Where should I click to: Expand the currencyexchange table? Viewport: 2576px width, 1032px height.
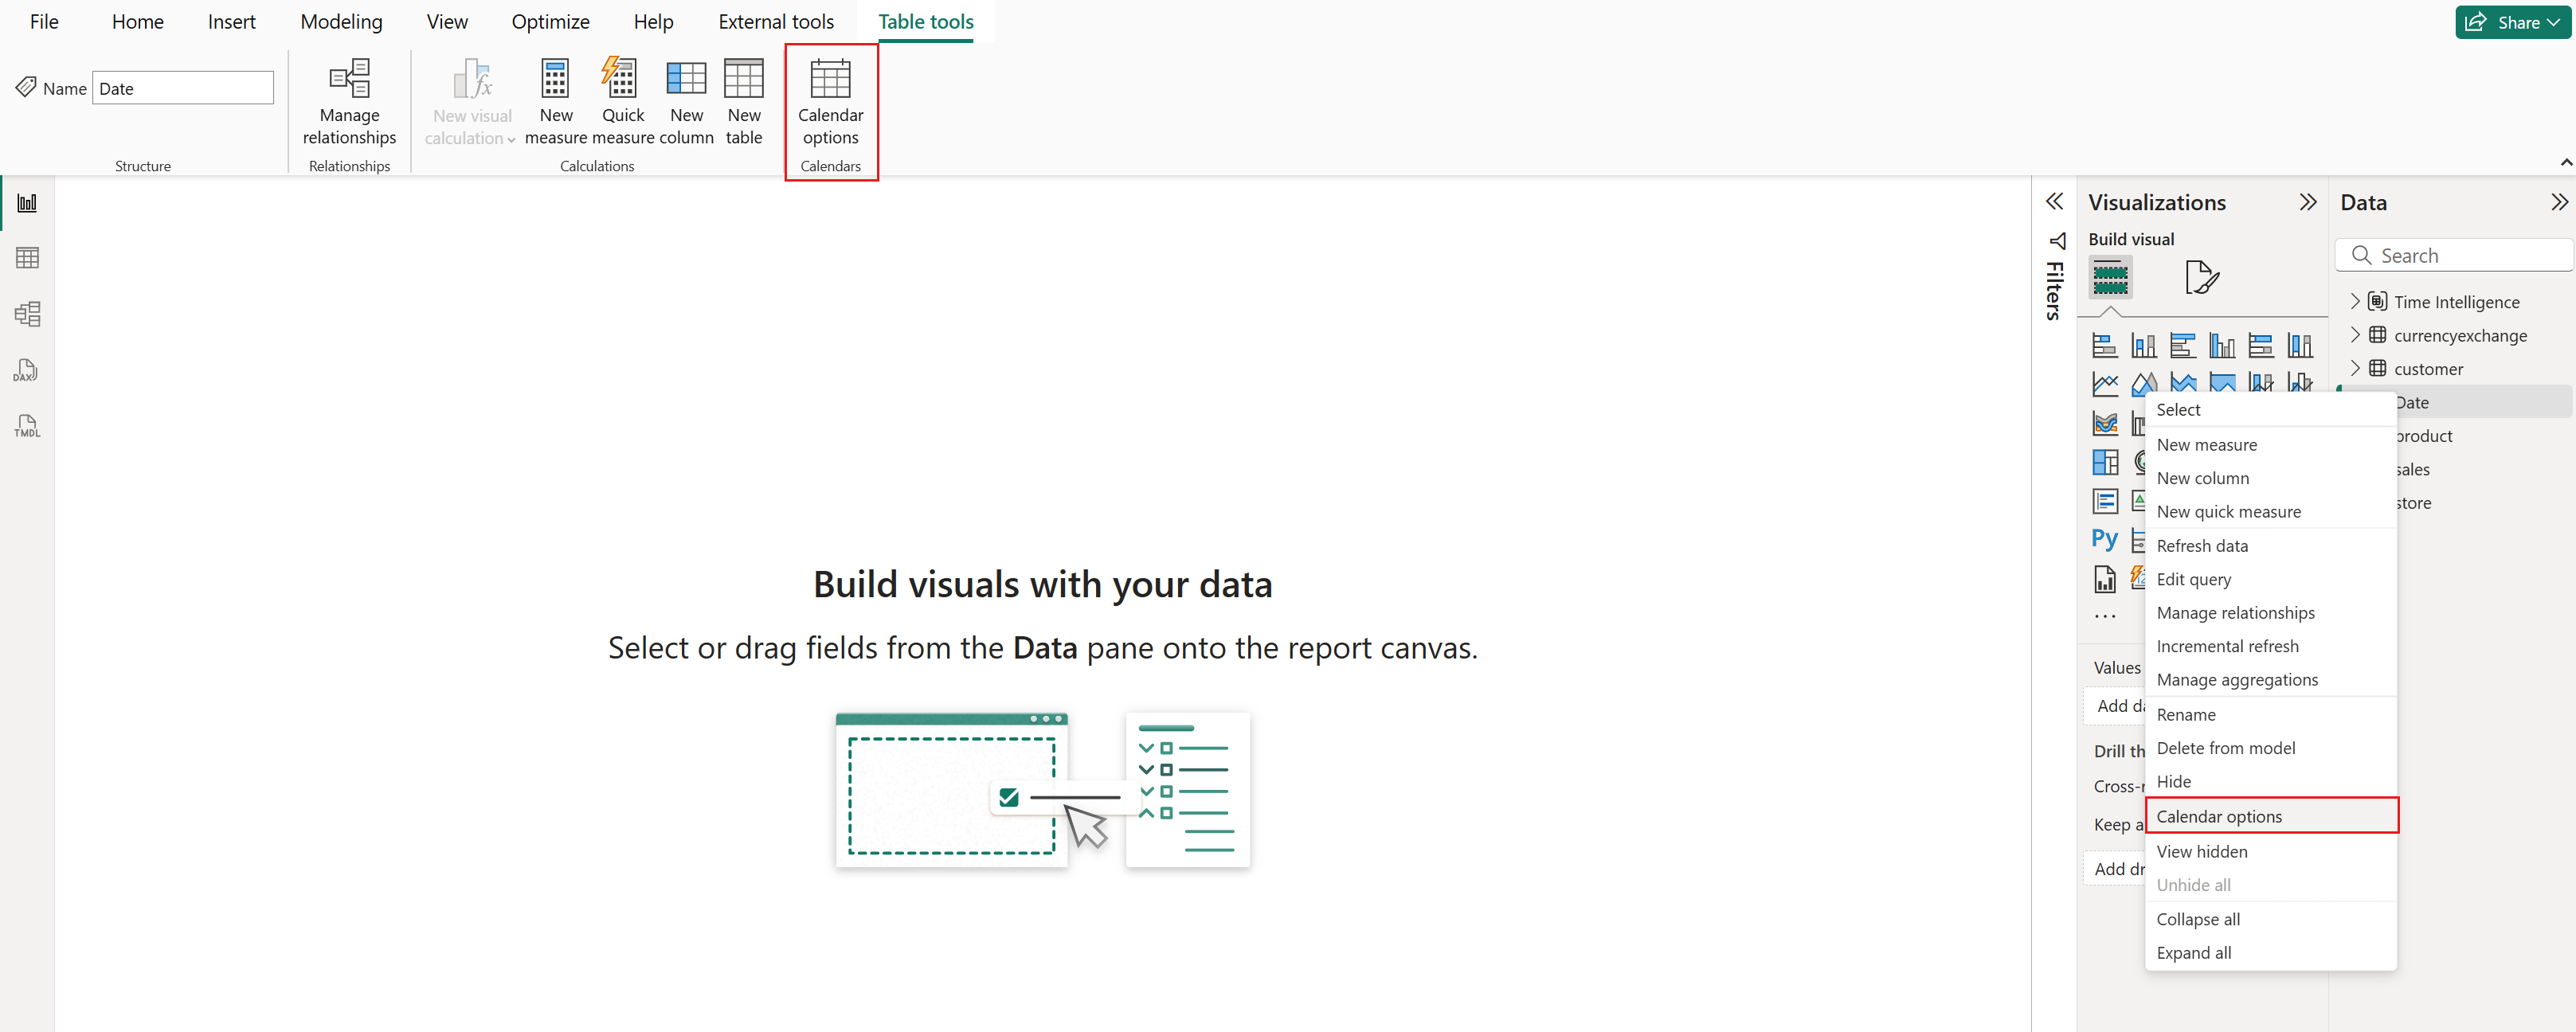[x=2354, y=335]
